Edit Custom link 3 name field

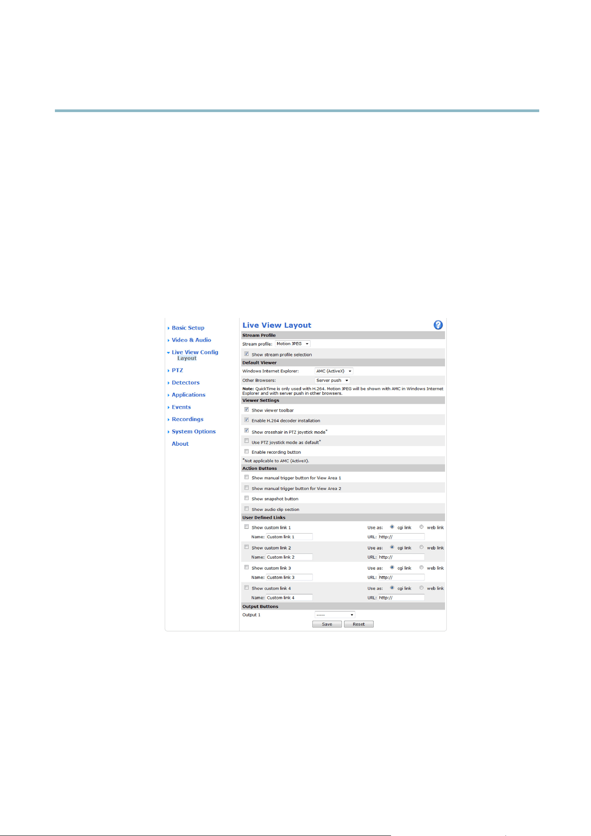click(x=289, y=577)
